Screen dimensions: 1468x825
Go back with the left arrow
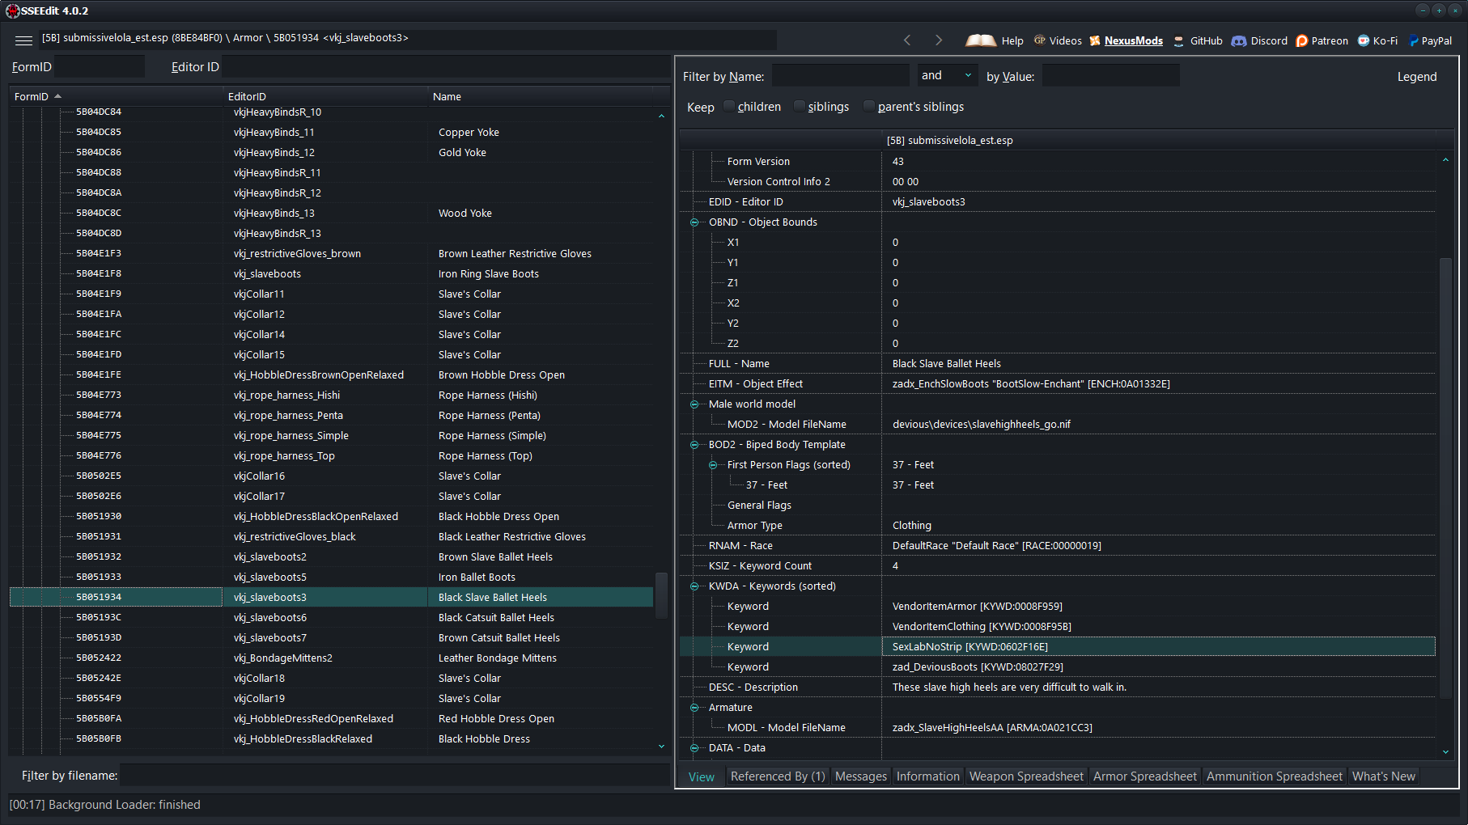(x=907, y=40)
